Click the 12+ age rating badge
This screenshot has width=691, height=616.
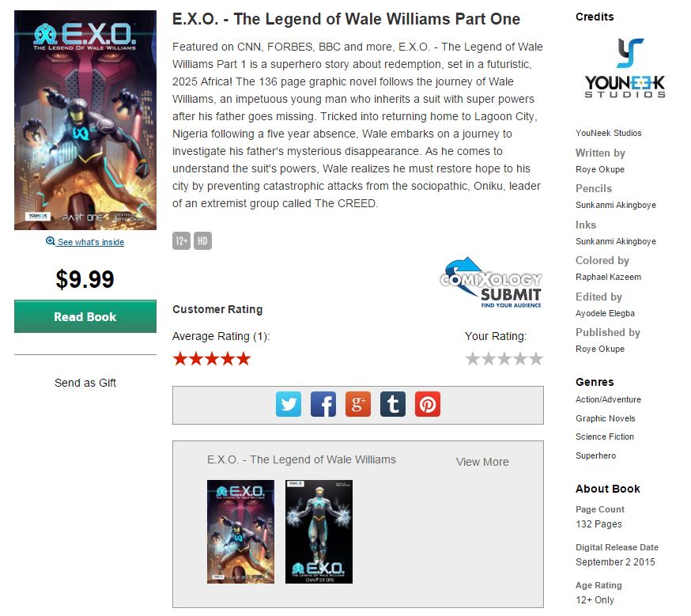(181, 240)
